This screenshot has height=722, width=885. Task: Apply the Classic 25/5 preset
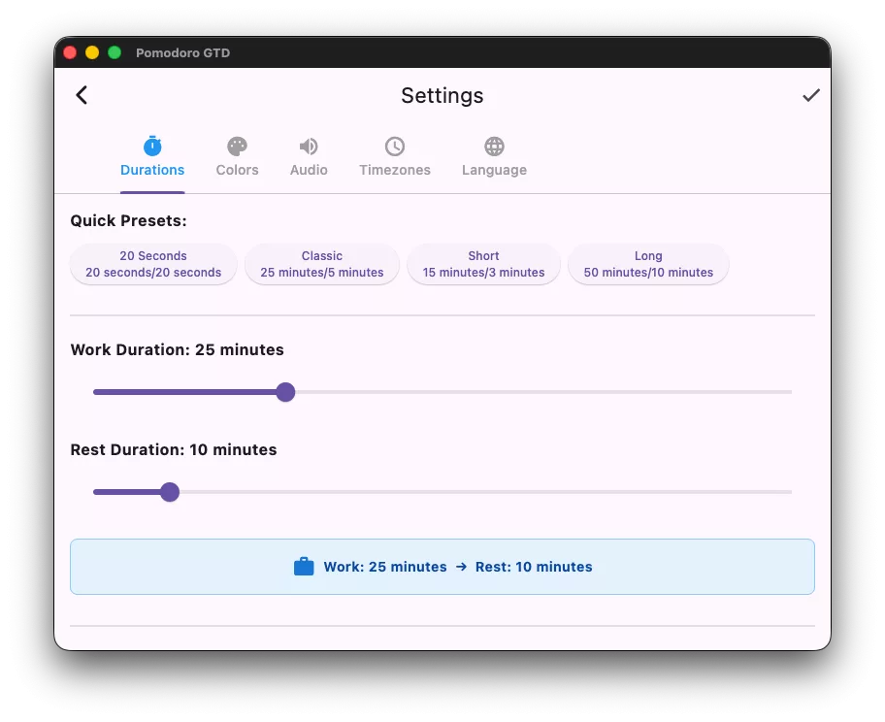point(322,264)
